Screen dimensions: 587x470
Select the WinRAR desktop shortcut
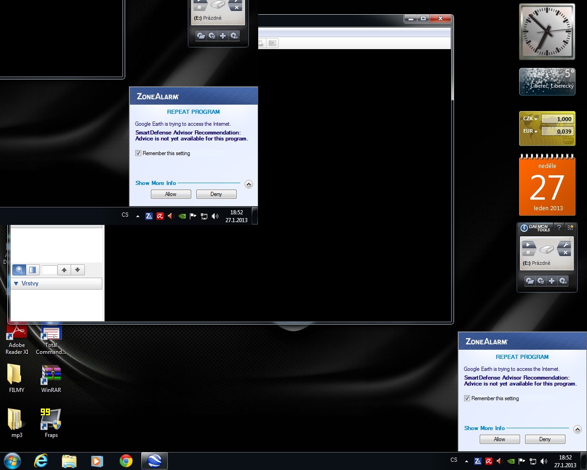[x=51, y=379]
